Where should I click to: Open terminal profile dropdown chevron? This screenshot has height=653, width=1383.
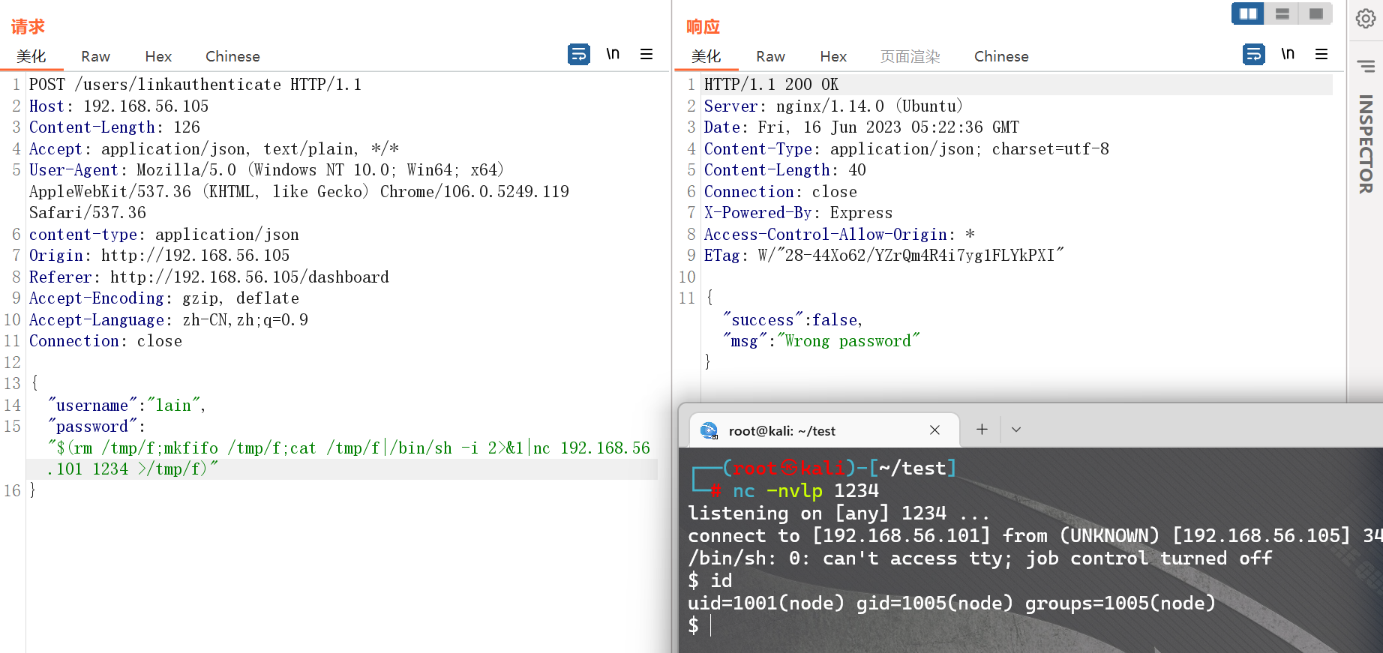point(1016,430)
